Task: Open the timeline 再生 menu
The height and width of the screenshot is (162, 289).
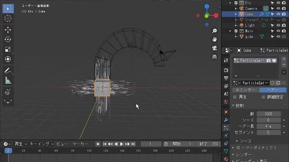Action: click(20, 144)
